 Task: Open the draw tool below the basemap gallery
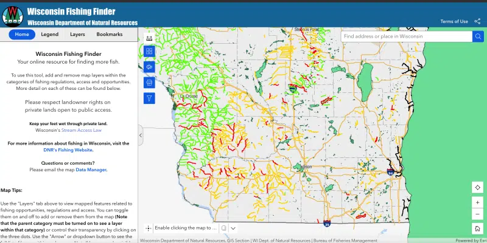pyautogui.click(x=149, y=67)
